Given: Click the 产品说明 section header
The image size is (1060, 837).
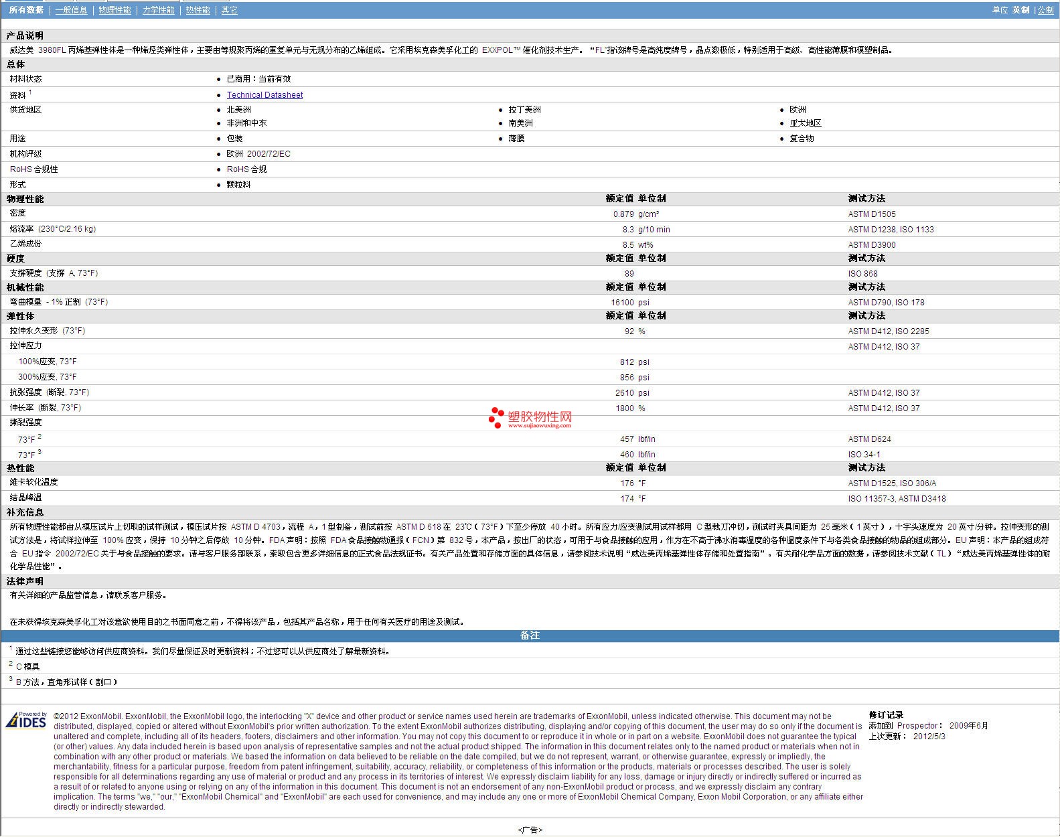Looking at the screenshot, I should pyautogui.click(x=25, y=35).
